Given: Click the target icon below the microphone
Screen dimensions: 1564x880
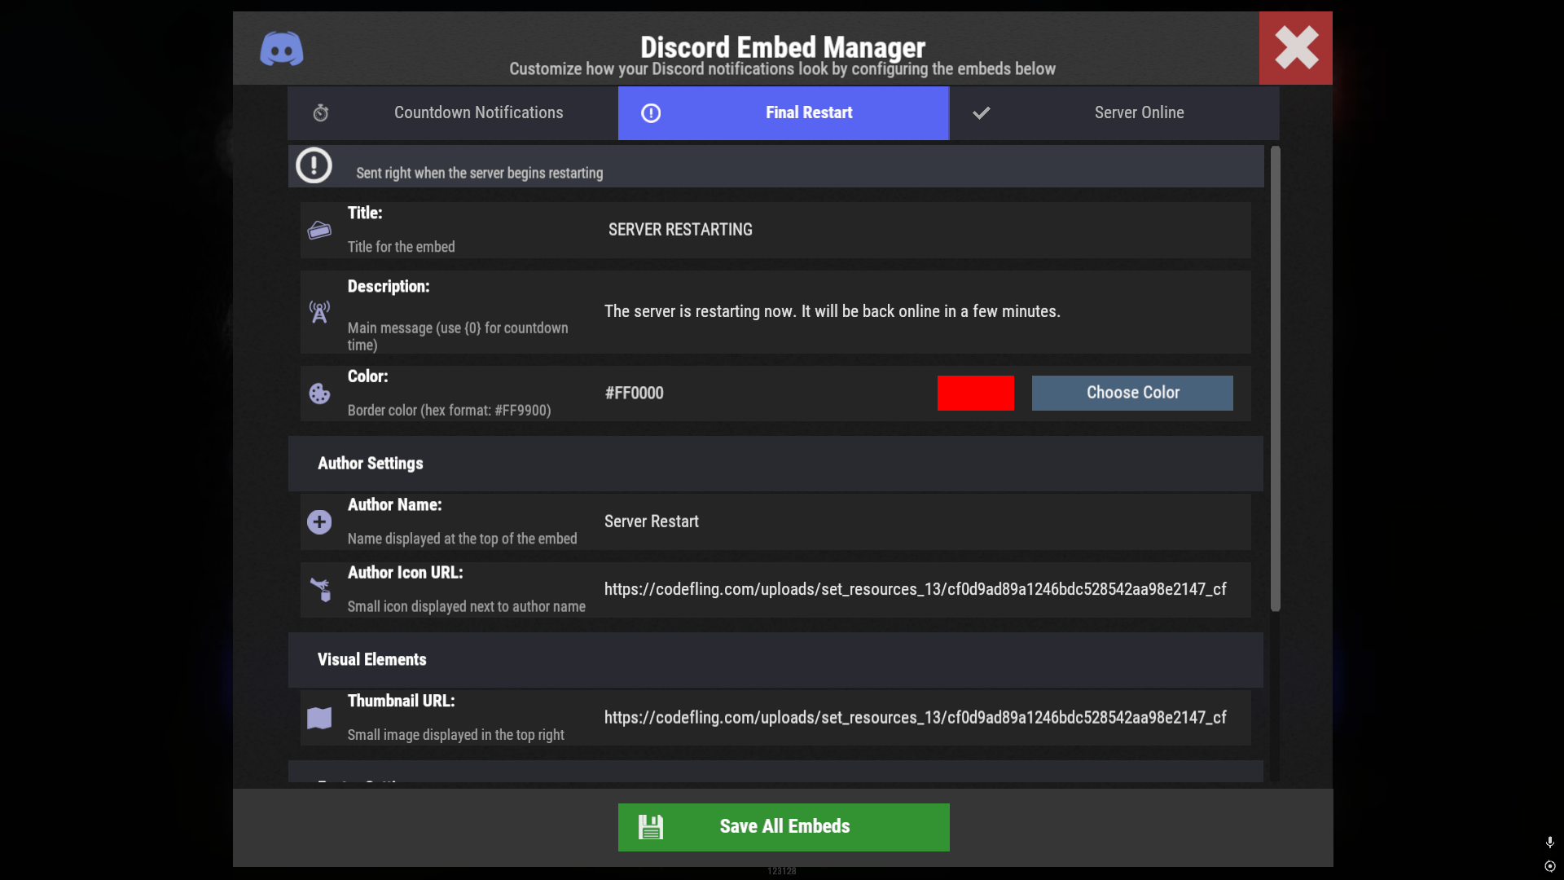Looking at the screenshot, I should click(x=1549, y=866).
